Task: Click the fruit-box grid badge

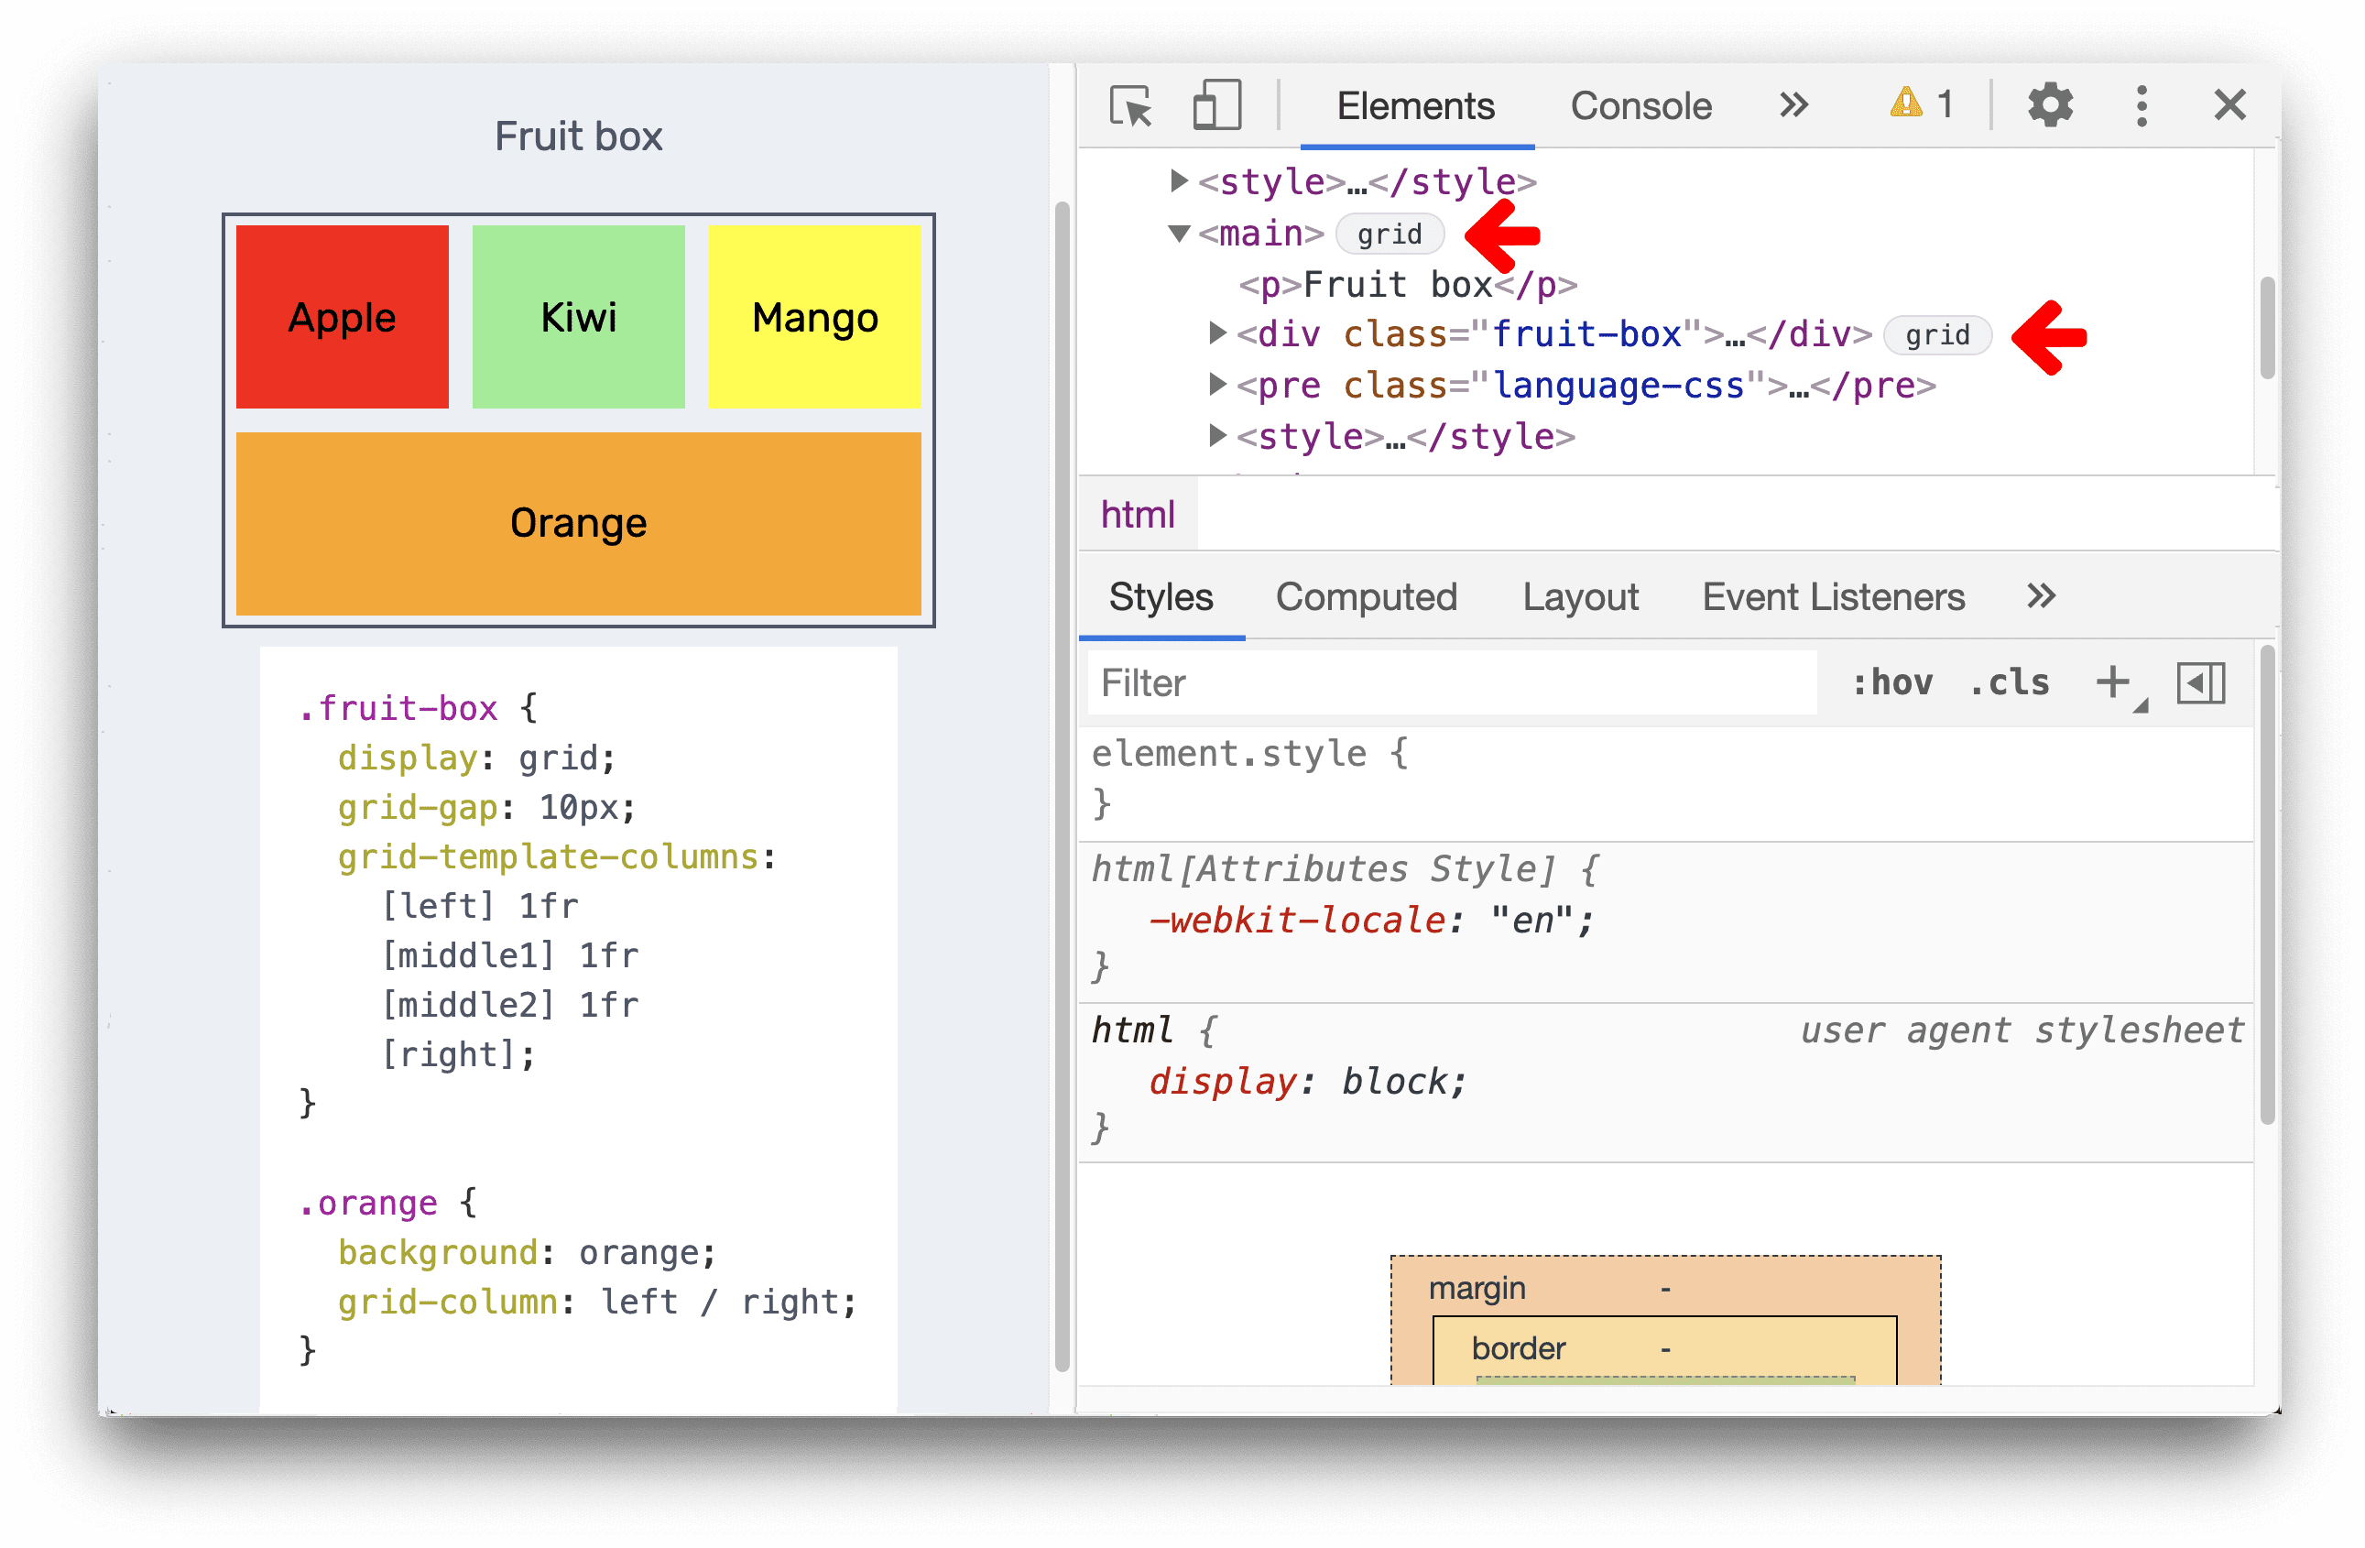Action: coord(1938,335)
